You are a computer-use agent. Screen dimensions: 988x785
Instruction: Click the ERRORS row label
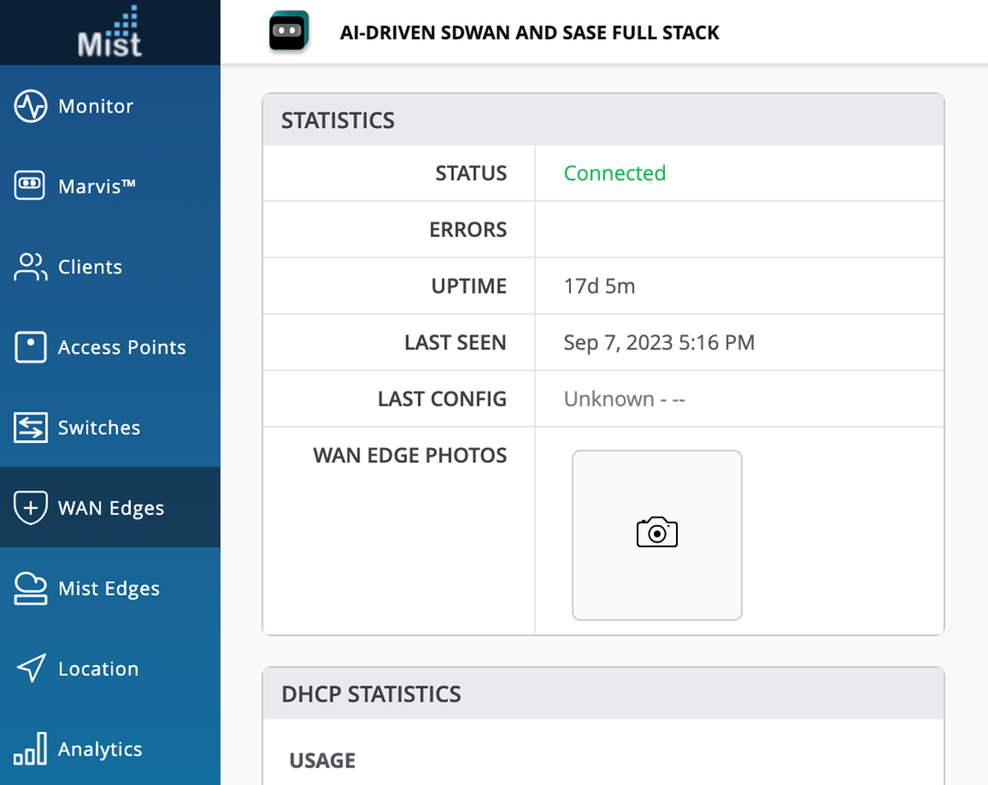pyautogui.click(x=467, y=230)
